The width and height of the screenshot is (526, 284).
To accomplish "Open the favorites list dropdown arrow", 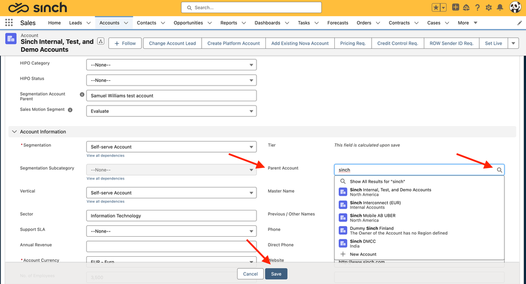I will point(443,7).
